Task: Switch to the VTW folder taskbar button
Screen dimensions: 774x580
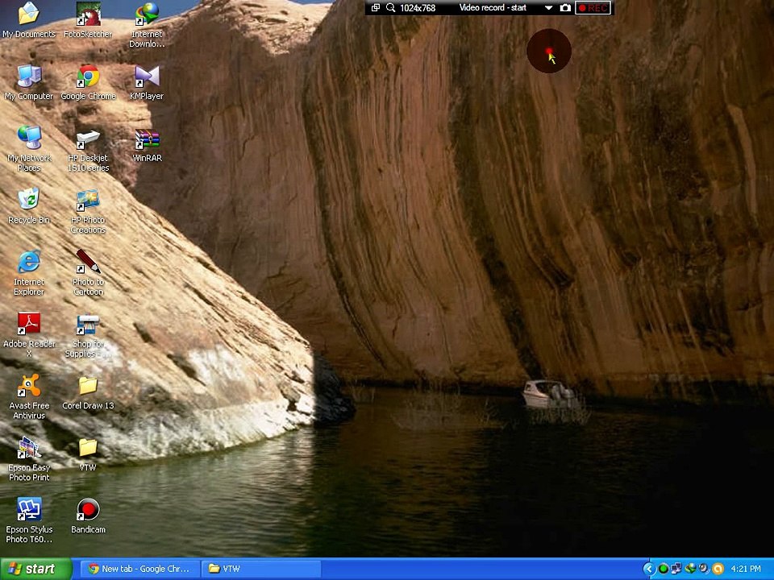Action: tap(261, 569)
